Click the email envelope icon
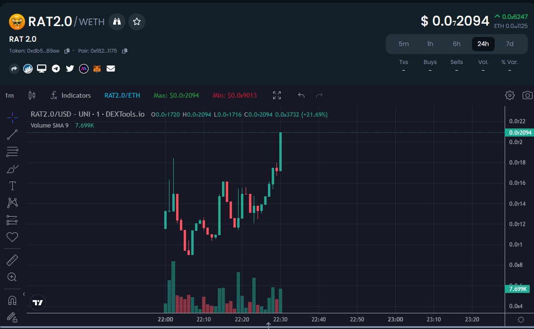This screenshot has width=534, height=329. click(x=111, y=69)
